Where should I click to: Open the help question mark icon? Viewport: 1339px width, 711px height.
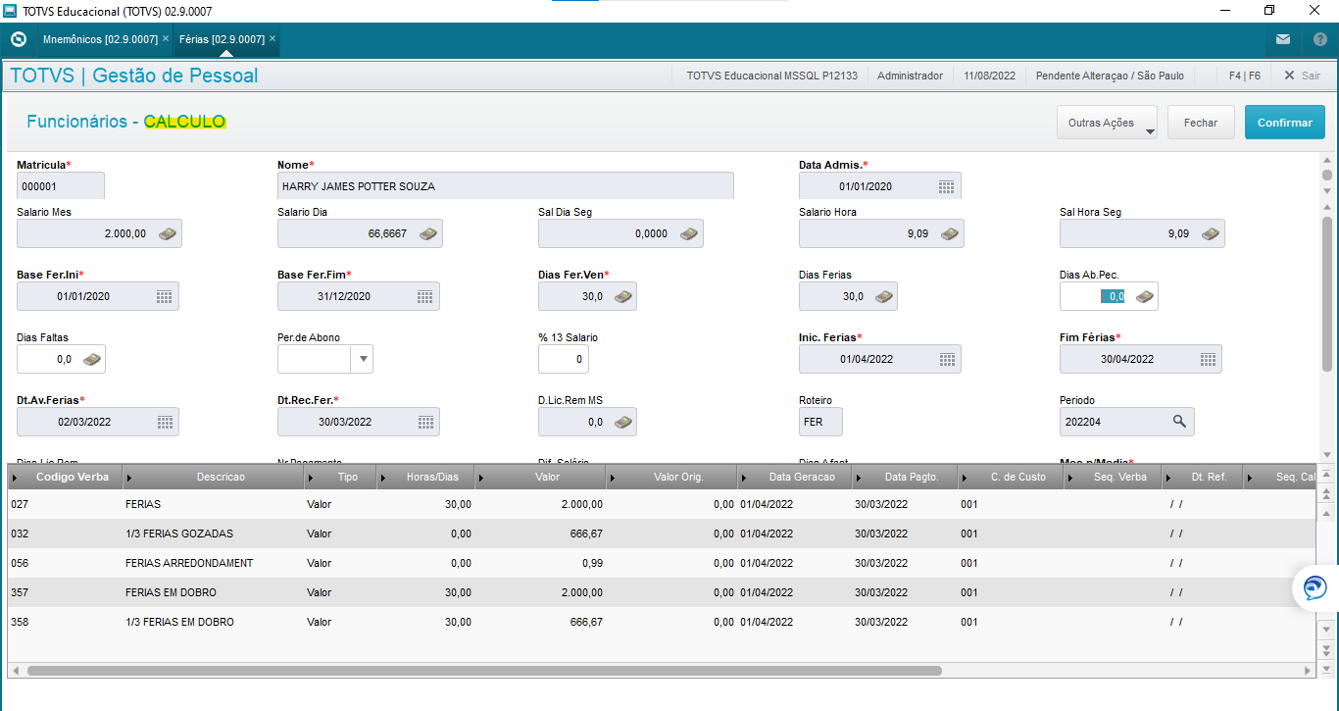coord(1319,40)
